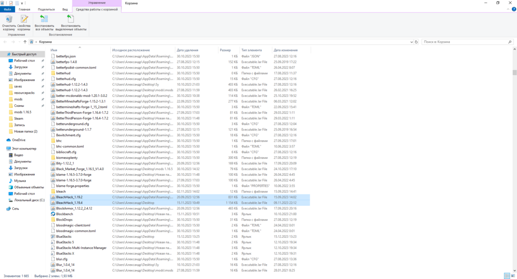Click the scrollbar up arrow
Screen dimensions: 517x279
click(514, 50)
